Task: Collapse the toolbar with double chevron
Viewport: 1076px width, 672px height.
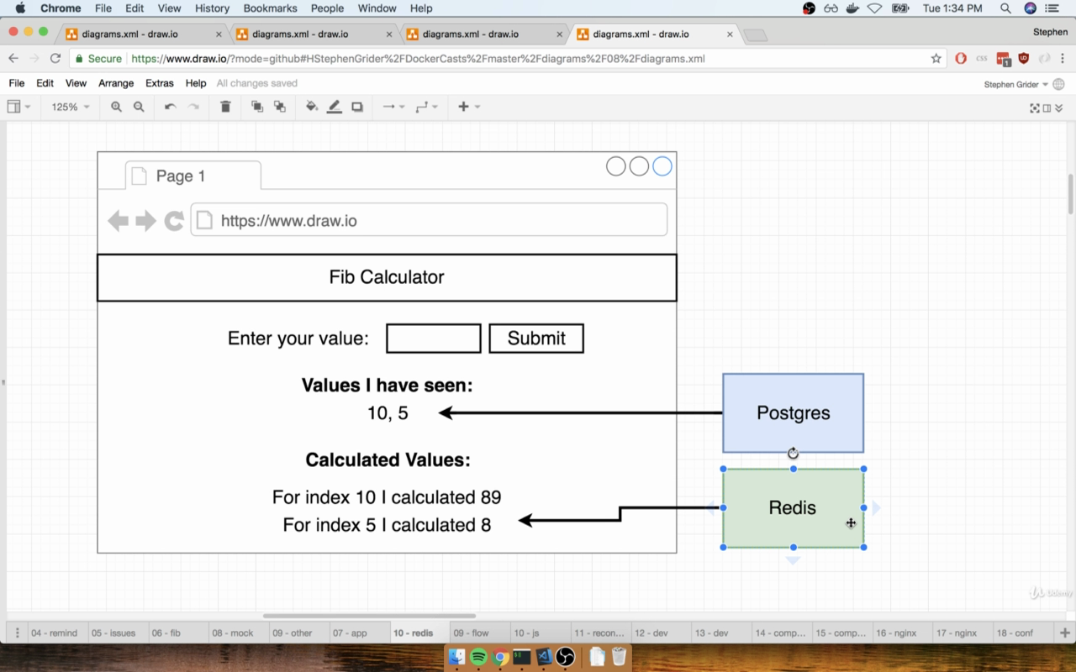Action: pos(1058,108)
